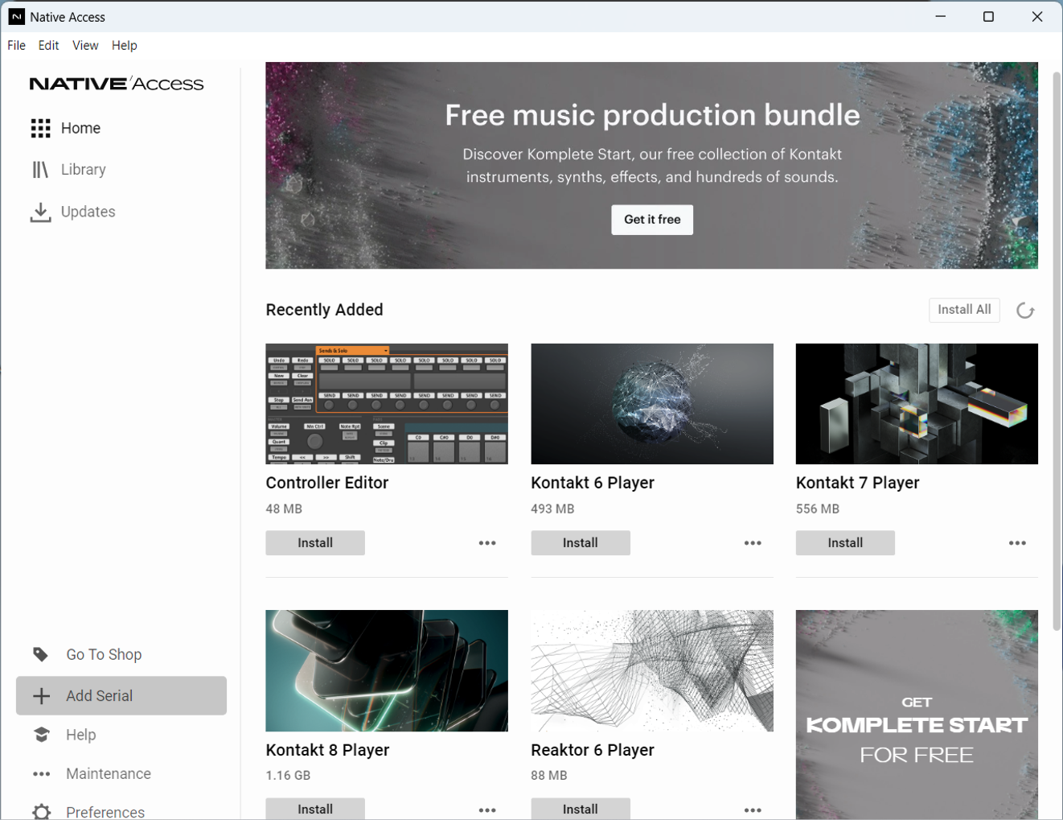Install Kontakt 6 Player
This screenshot has height=820, width=1063.
(581, 543)
